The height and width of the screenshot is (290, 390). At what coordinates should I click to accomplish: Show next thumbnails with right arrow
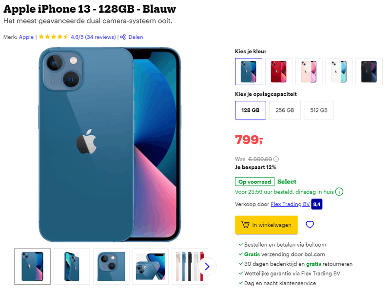click(207, 267)
